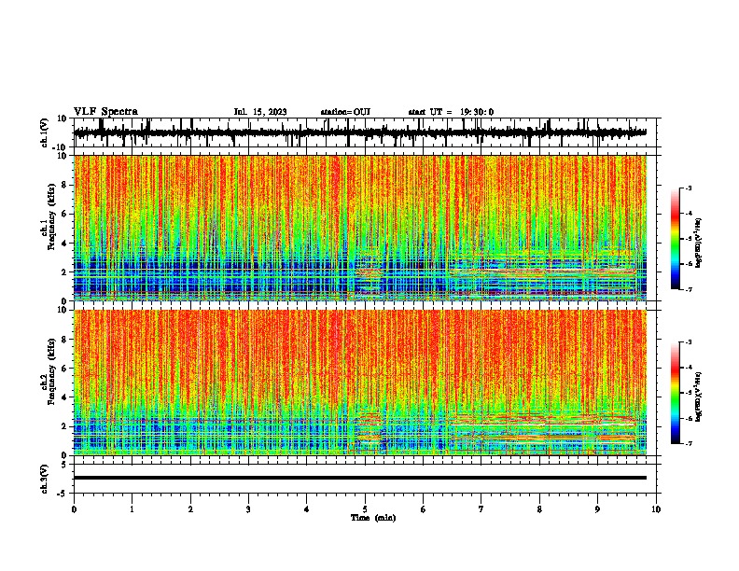This screenshot has height=571, width=739.
Task: Click time axis tick label 7
Action: (481, 509)
